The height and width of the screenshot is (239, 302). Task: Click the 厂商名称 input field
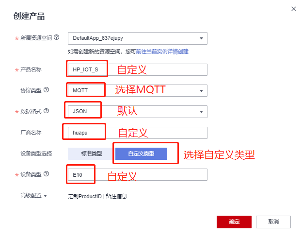click(x=160, y=133)
